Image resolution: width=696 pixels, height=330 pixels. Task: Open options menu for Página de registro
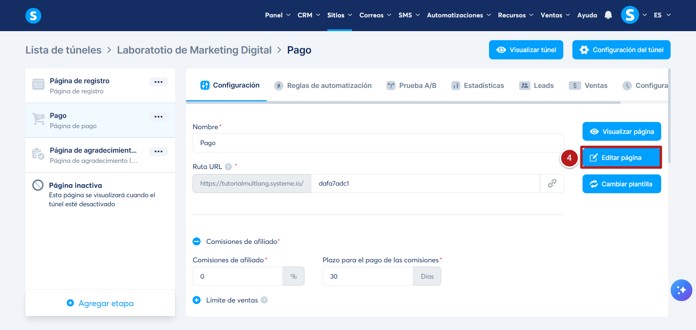(x=158, y=82)
